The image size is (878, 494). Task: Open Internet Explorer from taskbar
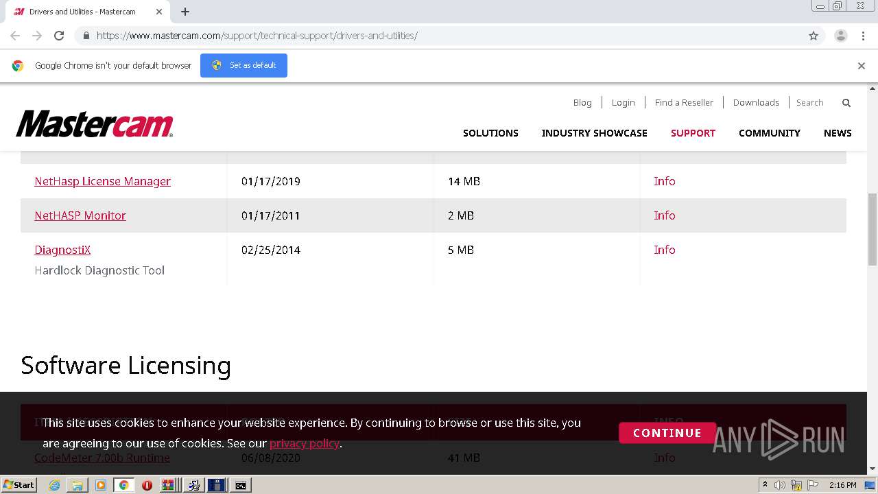[54, 485]
